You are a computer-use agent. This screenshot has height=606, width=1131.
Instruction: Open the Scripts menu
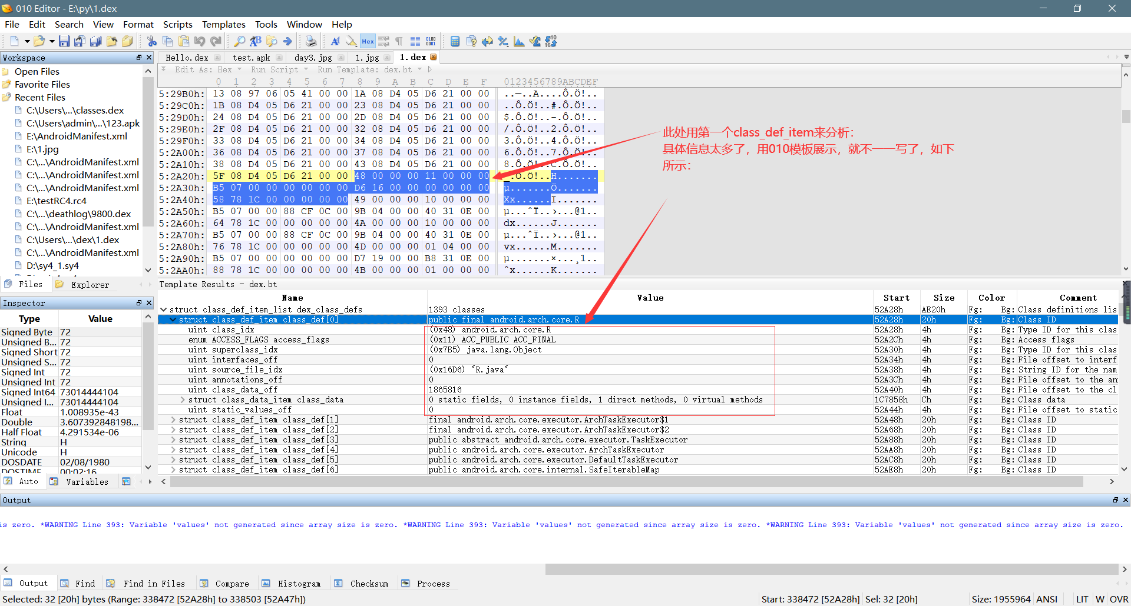click(x=177, y=24)
